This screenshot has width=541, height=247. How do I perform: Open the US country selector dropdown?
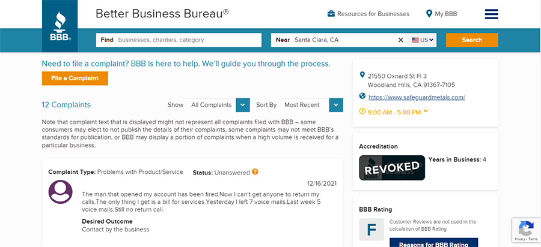[x=423, y=40]
